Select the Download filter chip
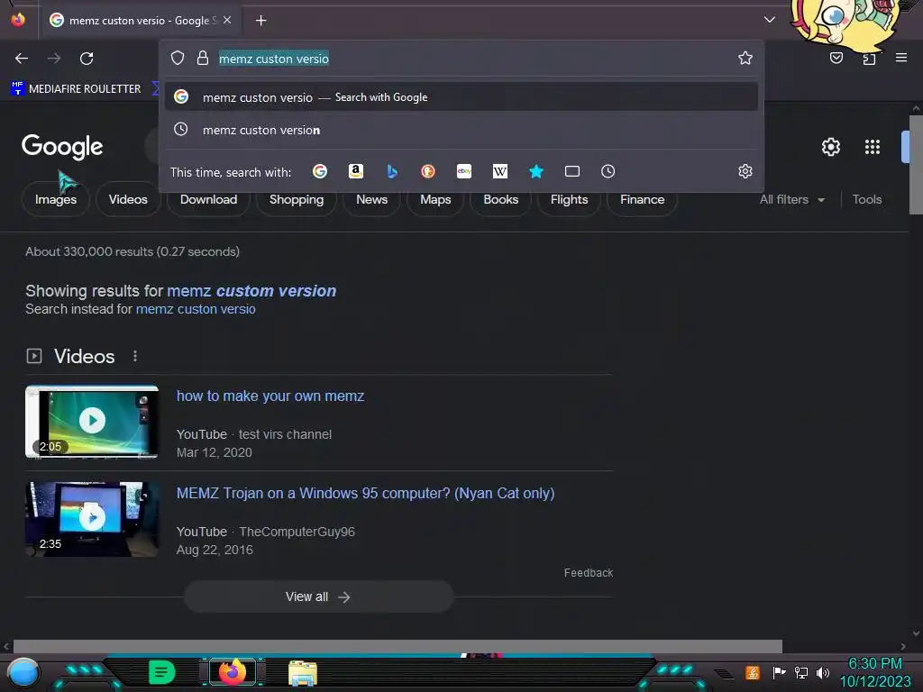 click(208, 199)
